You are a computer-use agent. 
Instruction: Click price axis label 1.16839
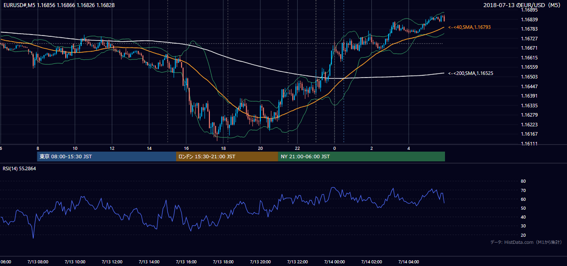pos(529,20)
